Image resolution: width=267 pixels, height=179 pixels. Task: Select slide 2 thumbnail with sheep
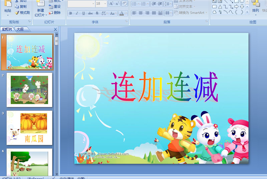[x=29, y=90]
